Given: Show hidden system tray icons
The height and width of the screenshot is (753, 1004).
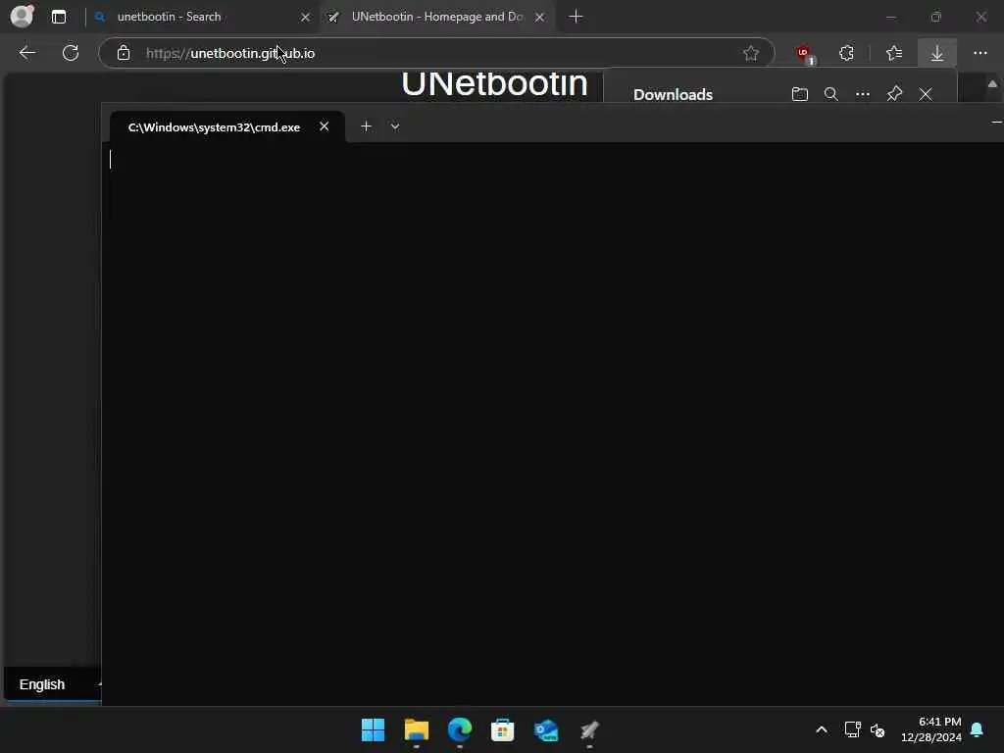Looking at the screenshot, I should pos(822,729).
